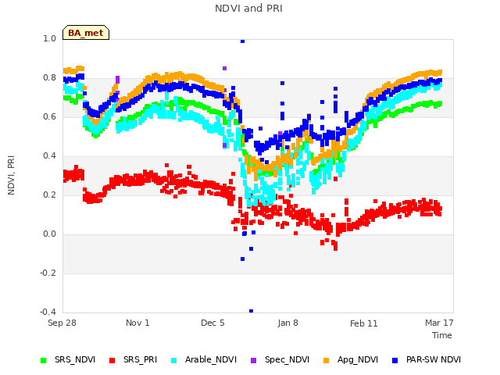Click the blue outlier point at 1.0
The width and height of the screenshot is (500, 375).
pyautogui.click(x=242, y=41)
